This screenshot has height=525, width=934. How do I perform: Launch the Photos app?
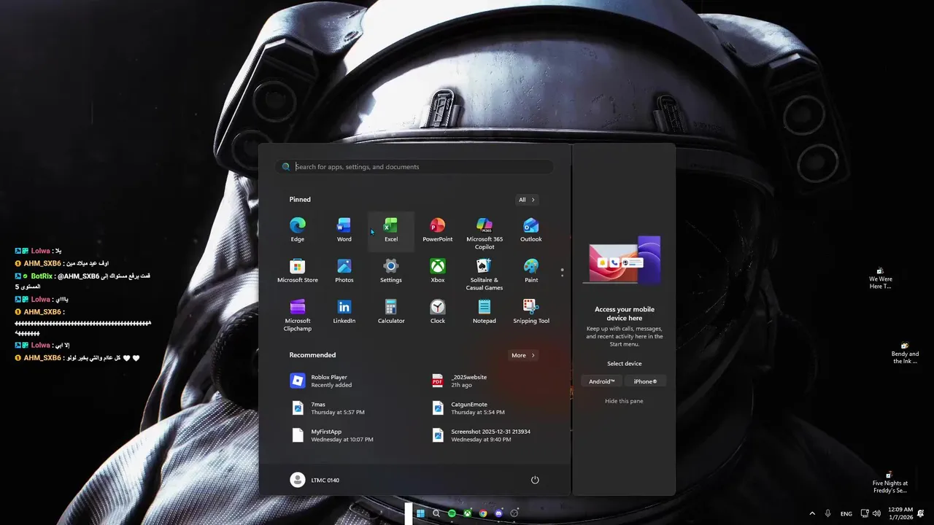click(x=344, y=271)
